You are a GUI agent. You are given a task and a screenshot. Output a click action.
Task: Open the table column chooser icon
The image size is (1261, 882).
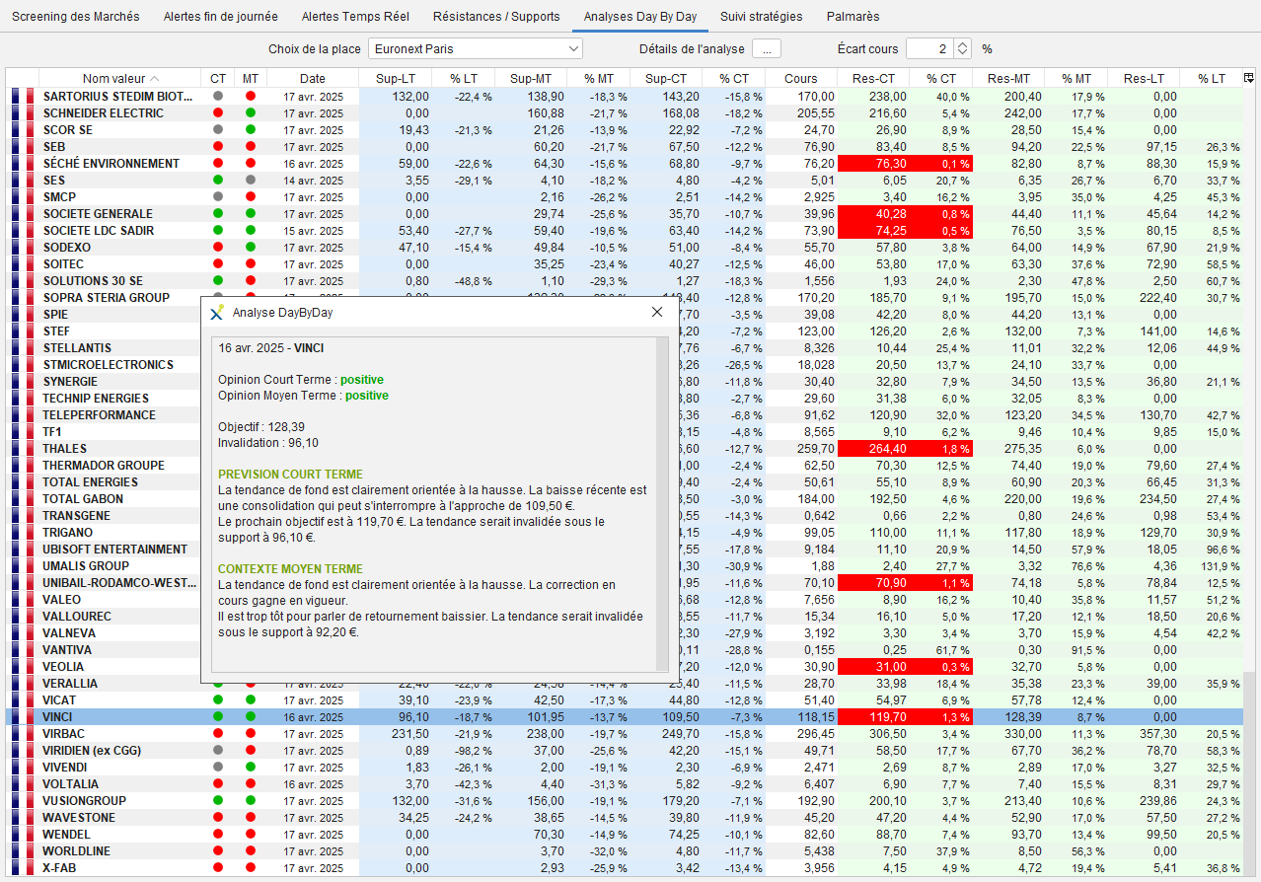tap(1249, 78)
